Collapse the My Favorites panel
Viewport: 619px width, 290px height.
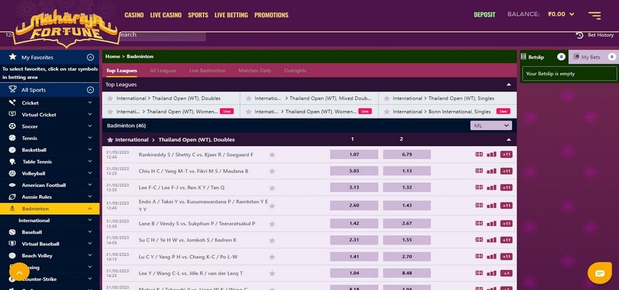[90, 57]
